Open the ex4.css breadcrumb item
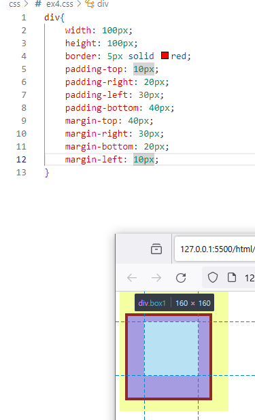Viewport: 255px width, 420px height. 60,4
